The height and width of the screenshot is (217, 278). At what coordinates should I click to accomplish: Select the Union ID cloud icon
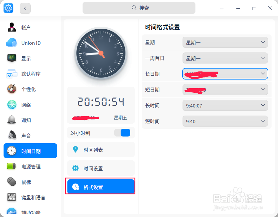11,43
